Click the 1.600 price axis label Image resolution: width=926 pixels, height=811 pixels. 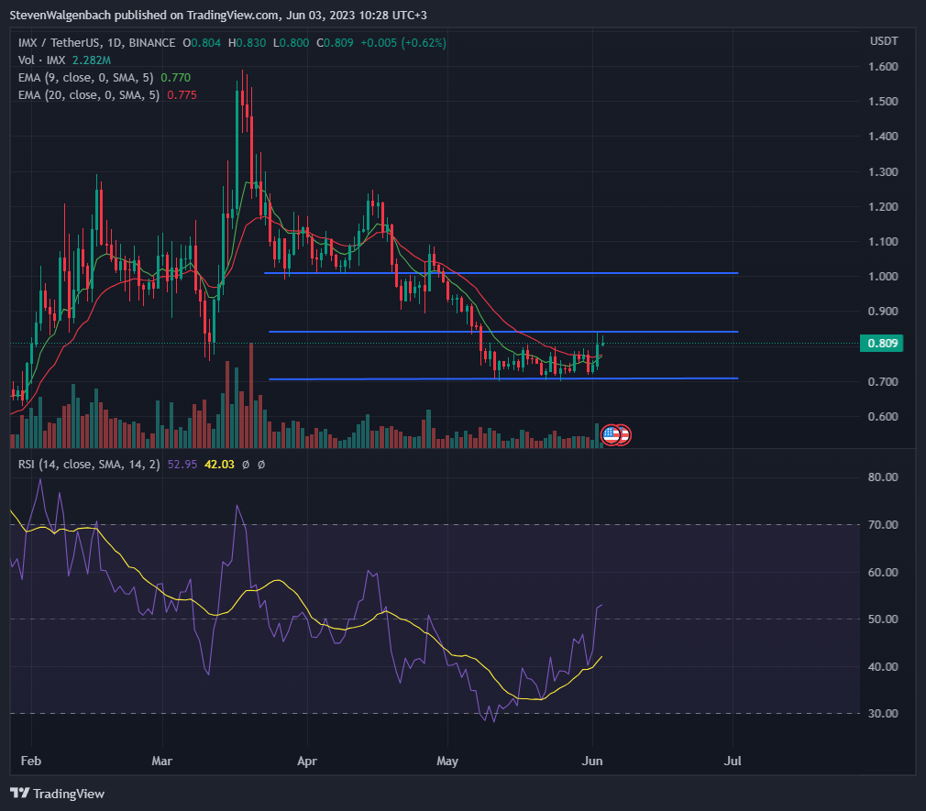(x=883, y=67)
